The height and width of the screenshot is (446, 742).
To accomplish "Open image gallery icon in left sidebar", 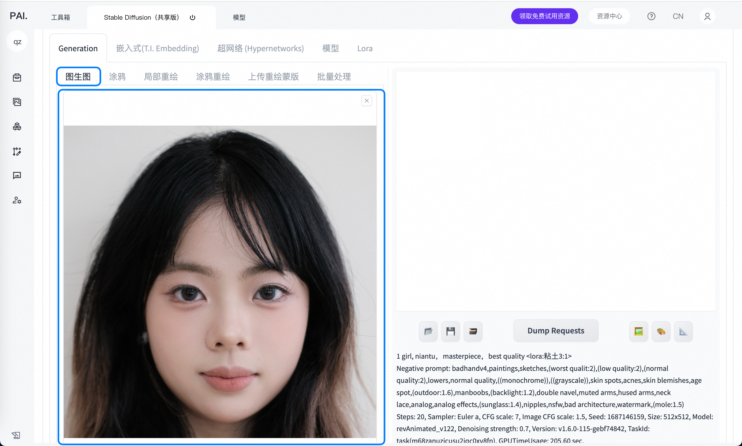I will pos(17,102).
